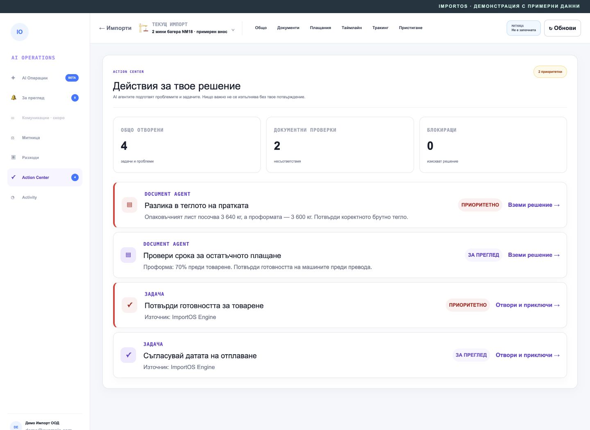The height and width of the screenshot is (430, 590).
Task: Click check icon of Потвърди готовността card
Action: [x=129, y=305]
